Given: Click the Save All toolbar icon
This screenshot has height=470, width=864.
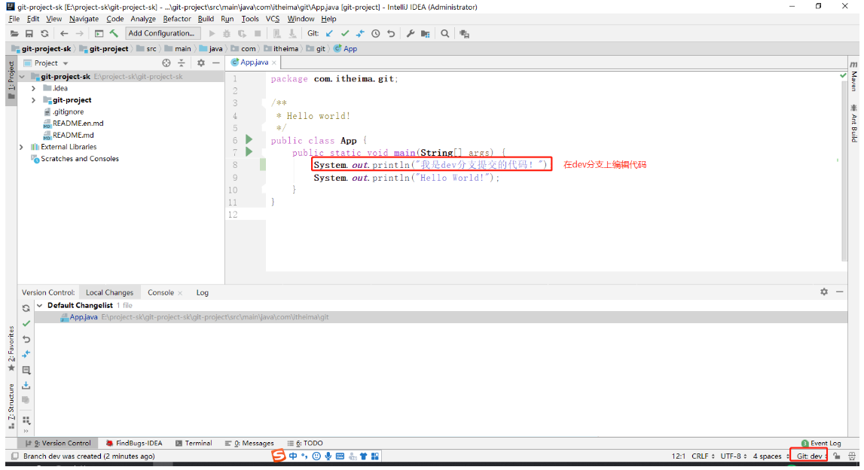Looking at the screenshot, I should [29, 34].
